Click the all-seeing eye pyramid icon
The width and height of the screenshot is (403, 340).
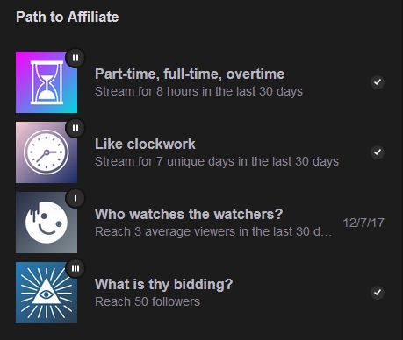pyautogui.click(x=47, y=293)
